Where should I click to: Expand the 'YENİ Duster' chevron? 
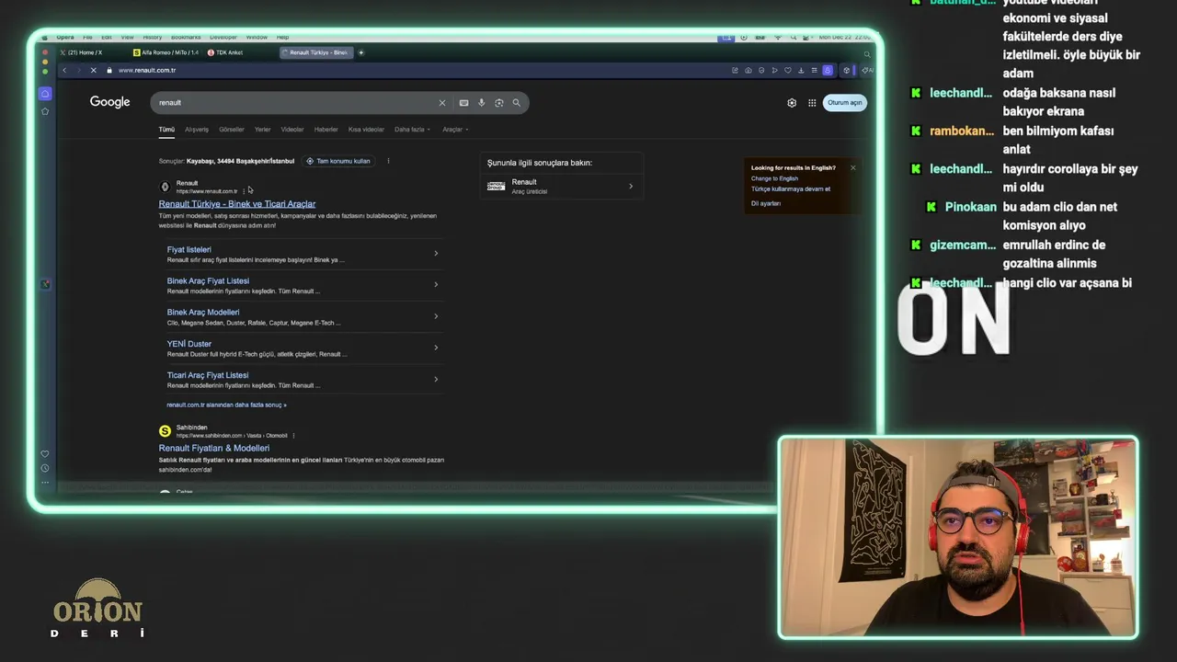pyautogui.click(x=436, y=347)
